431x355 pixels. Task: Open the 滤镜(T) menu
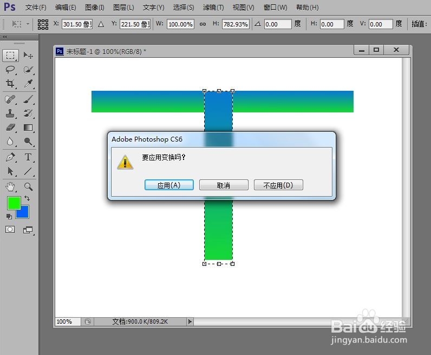click(213, 8)
